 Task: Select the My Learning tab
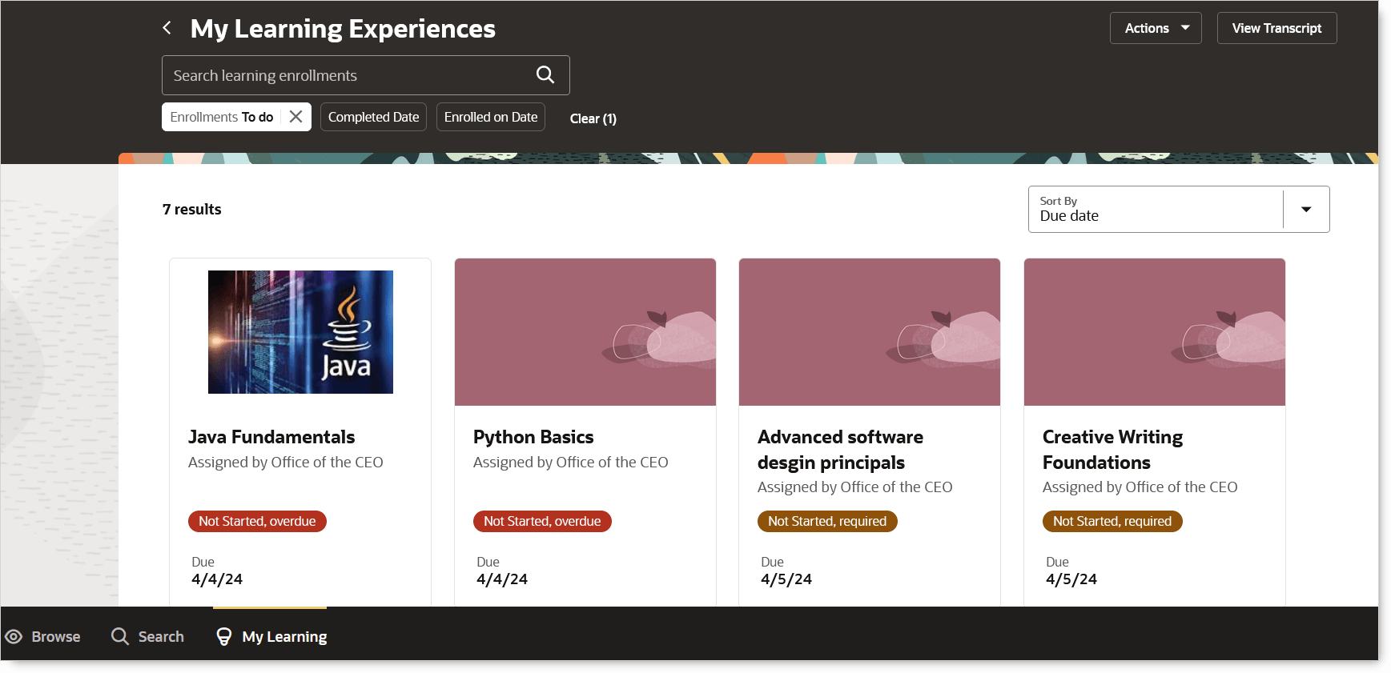(x=271, y=637)
